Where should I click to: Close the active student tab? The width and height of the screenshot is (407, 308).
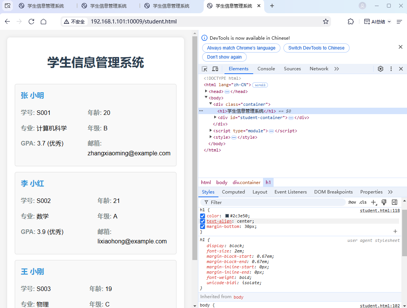click(259, 6)
